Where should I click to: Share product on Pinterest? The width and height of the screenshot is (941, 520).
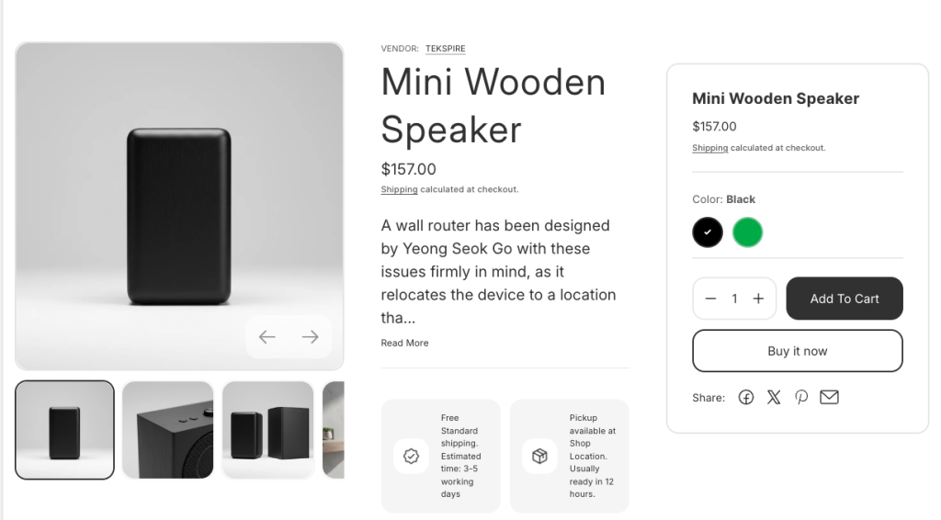801,398
